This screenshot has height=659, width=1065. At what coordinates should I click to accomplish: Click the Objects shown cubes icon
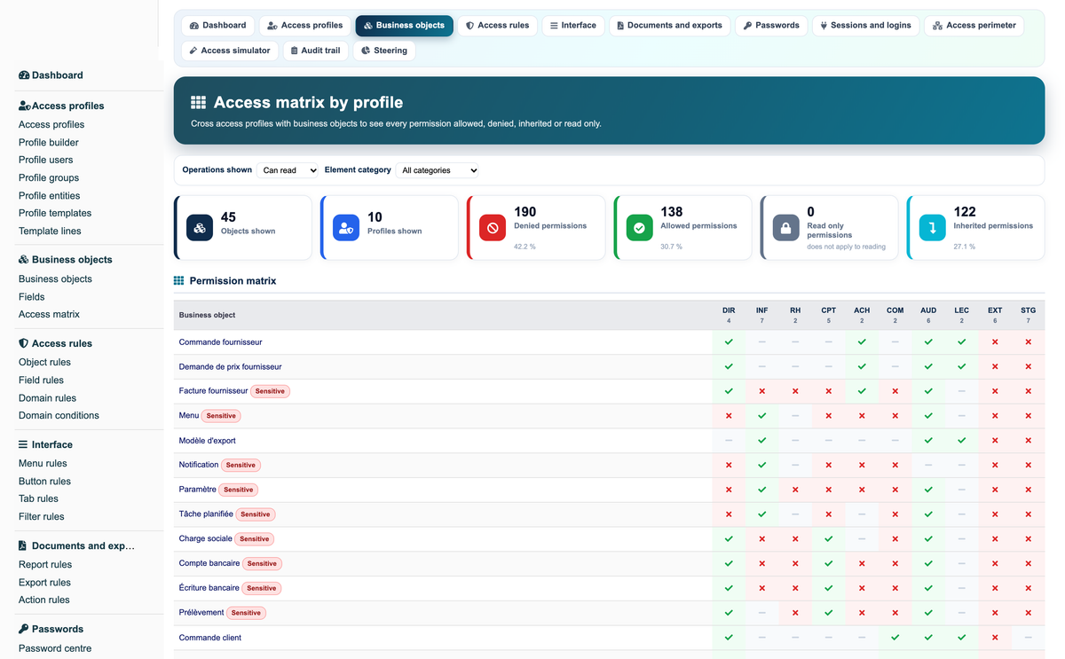click(x=200, y=228)
